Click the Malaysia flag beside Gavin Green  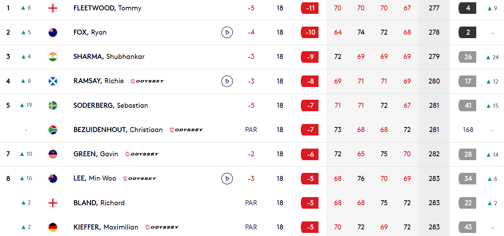point(53,154)
